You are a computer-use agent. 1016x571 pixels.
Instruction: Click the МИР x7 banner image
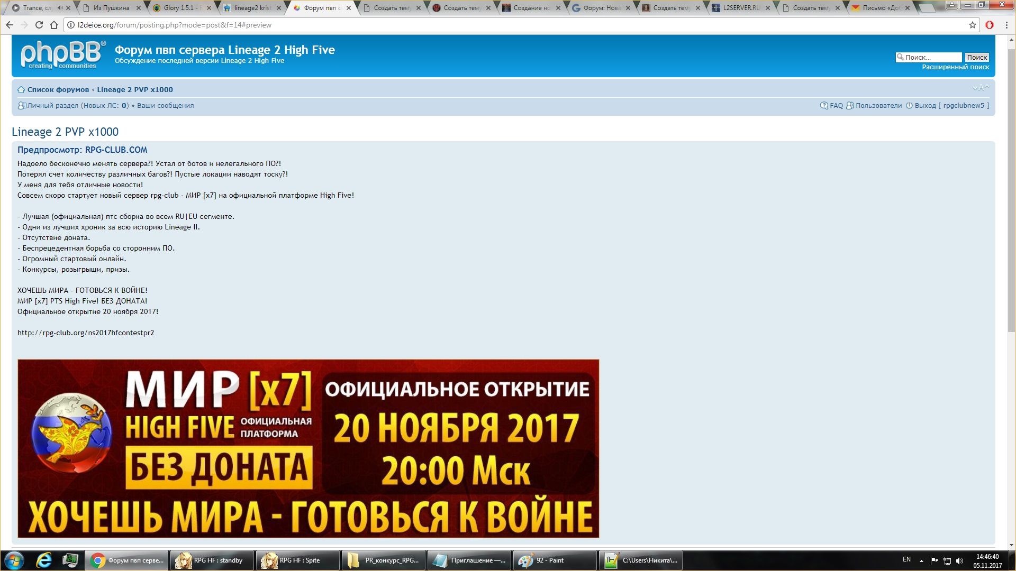pos(308,448)
